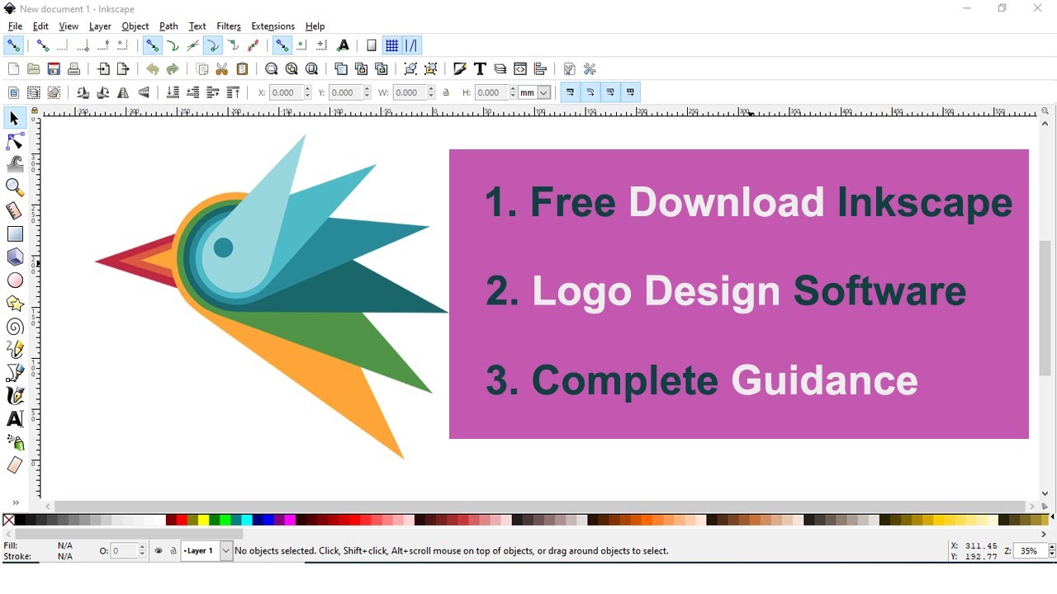
Task: Increase the opacity O: stepper
Action: pos(142,547)
